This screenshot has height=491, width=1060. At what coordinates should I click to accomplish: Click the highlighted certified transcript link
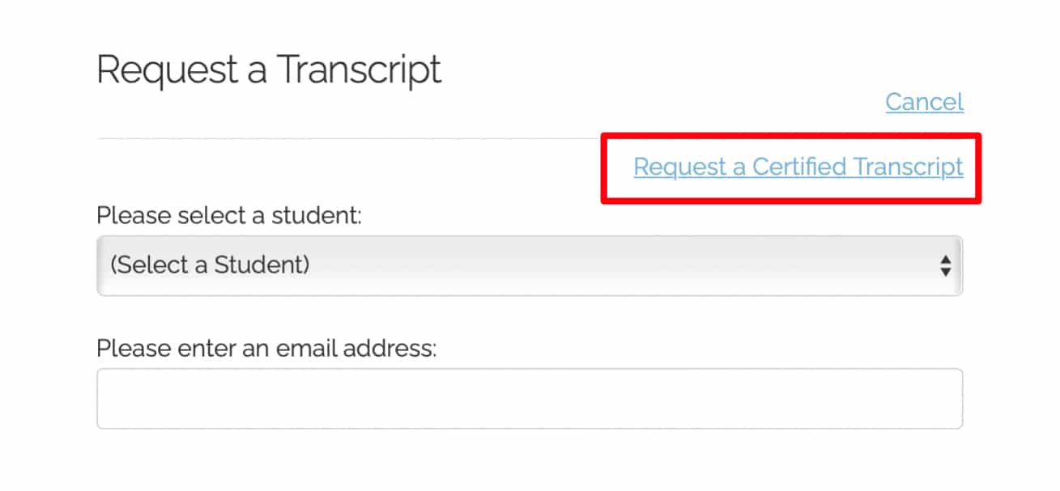pyautogui.click(x=797, y=167)
